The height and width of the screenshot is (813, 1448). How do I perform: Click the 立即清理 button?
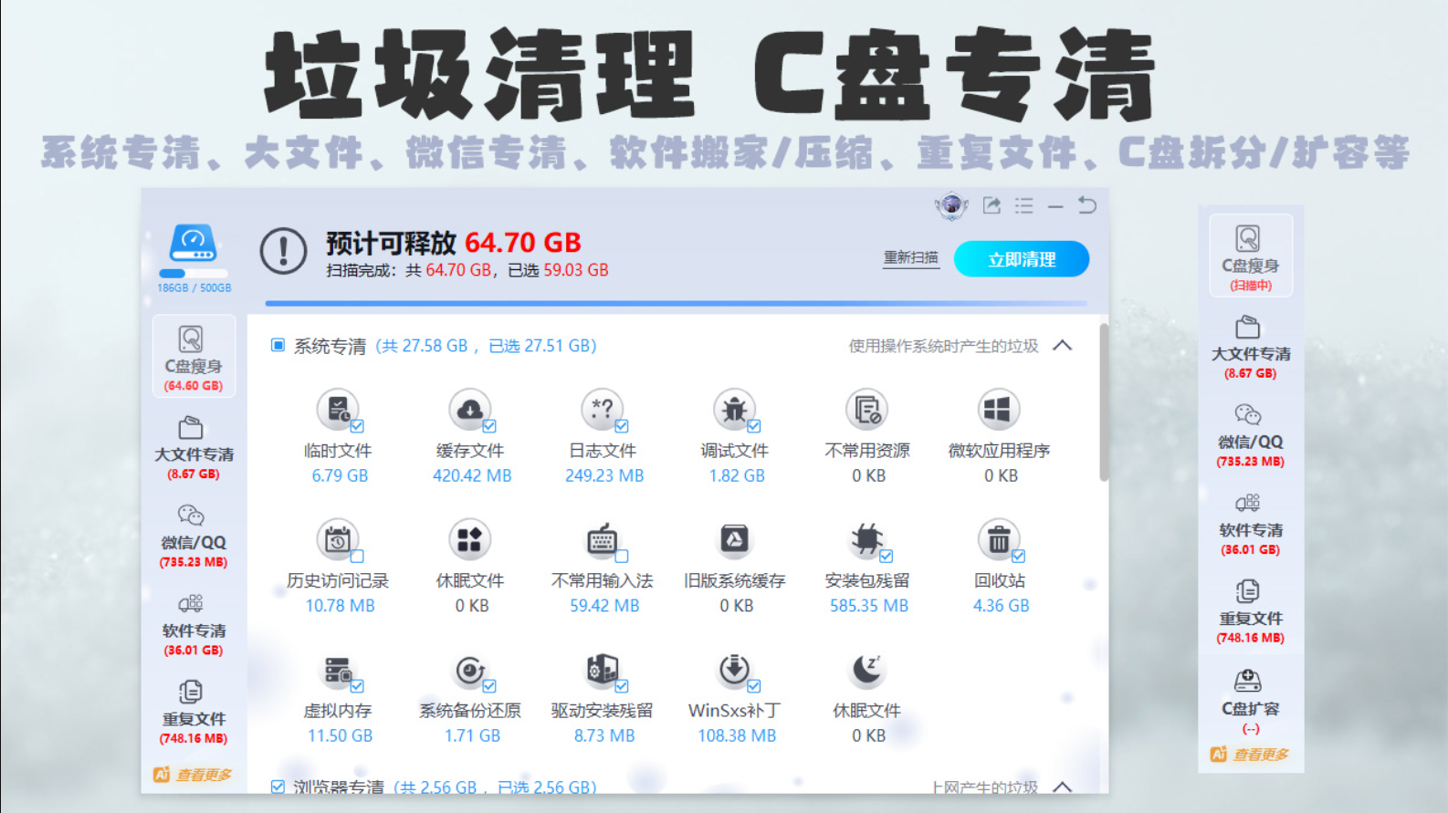tap(1022, 259)
